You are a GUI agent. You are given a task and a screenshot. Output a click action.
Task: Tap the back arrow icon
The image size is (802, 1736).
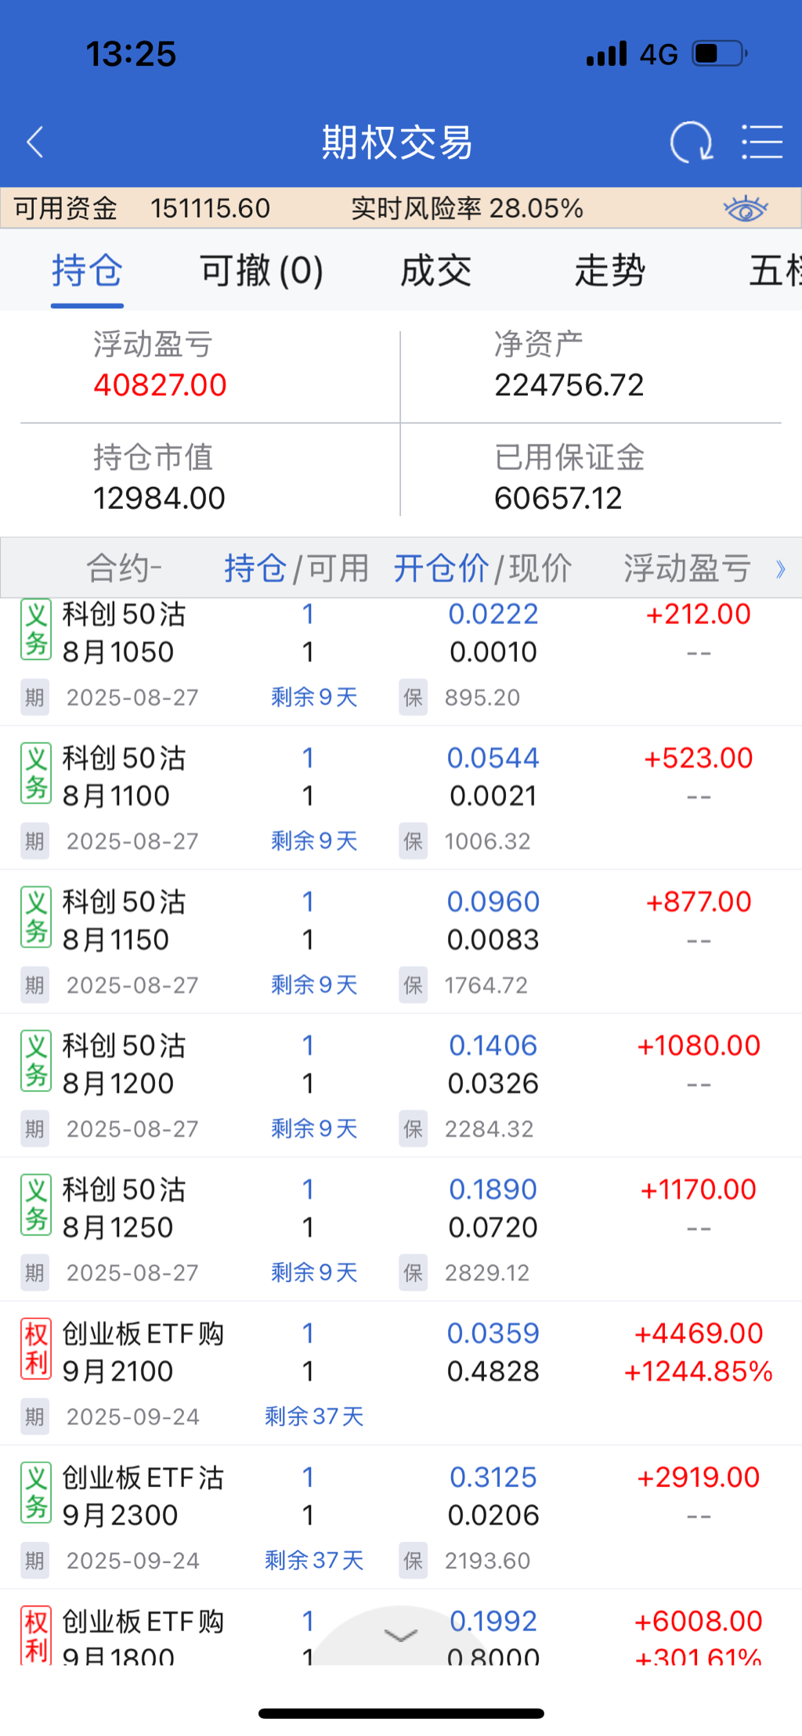pos(35,143)
